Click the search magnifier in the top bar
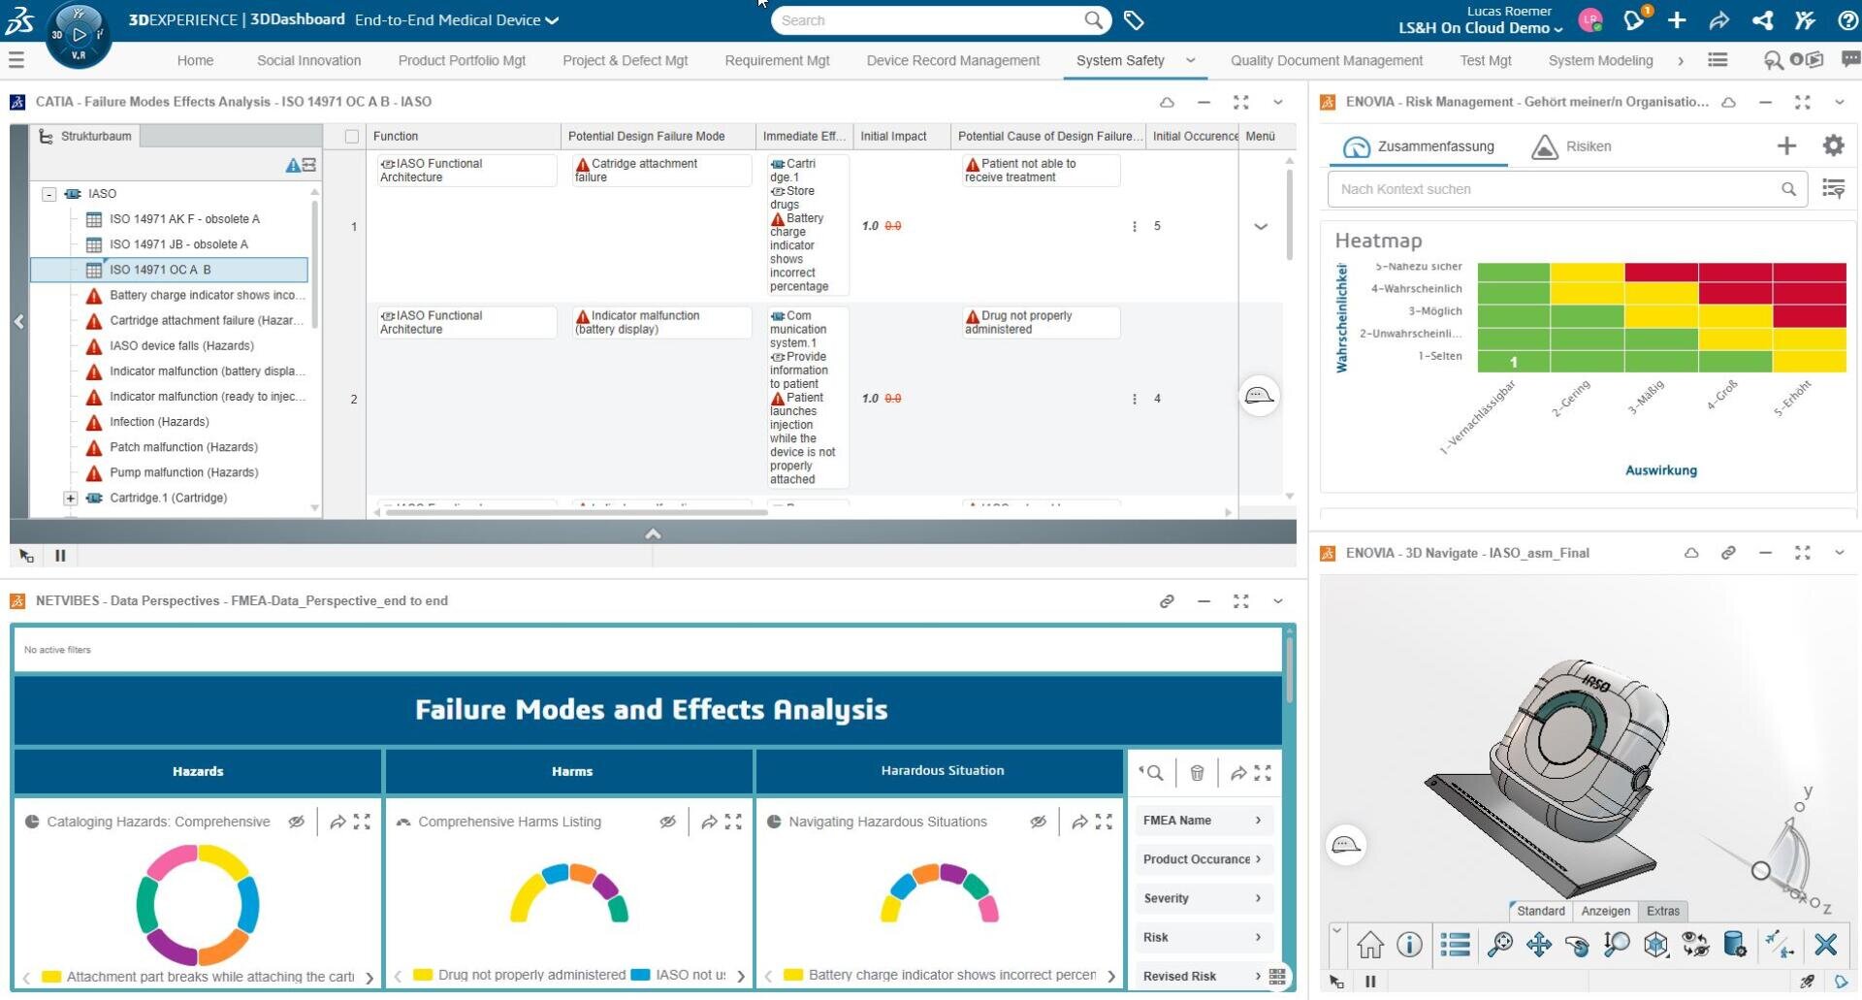Image resolution: width=1862 pixels, height=1000 pixels. [1093, 20]
